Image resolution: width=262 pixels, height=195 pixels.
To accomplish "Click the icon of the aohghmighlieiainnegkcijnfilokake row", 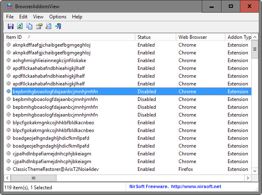I will click(9, 60).
